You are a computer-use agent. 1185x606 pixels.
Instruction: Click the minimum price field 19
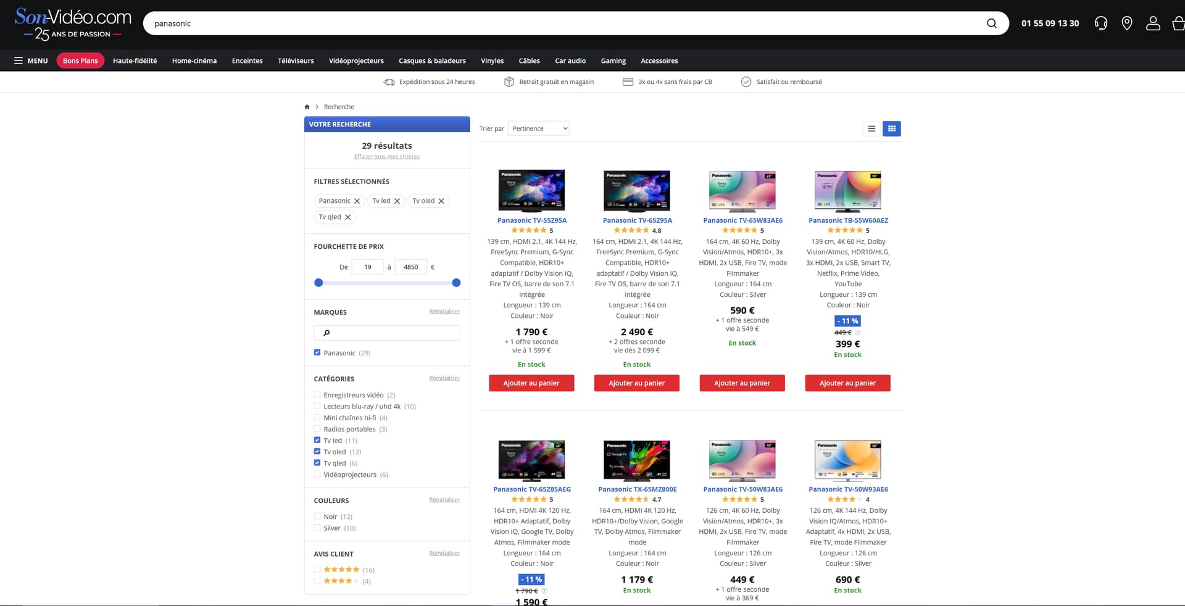click(368, 267)
